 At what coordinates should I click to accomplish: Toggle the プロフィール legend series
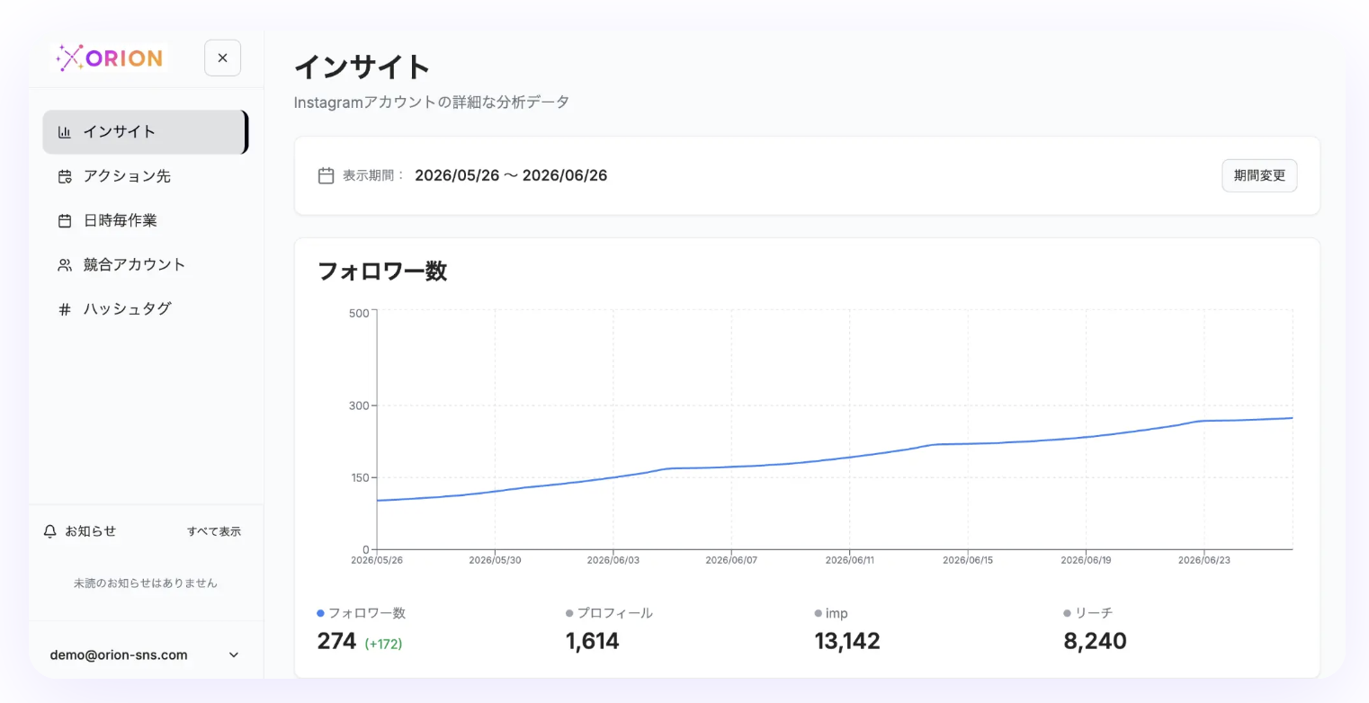tap(609, 613)
